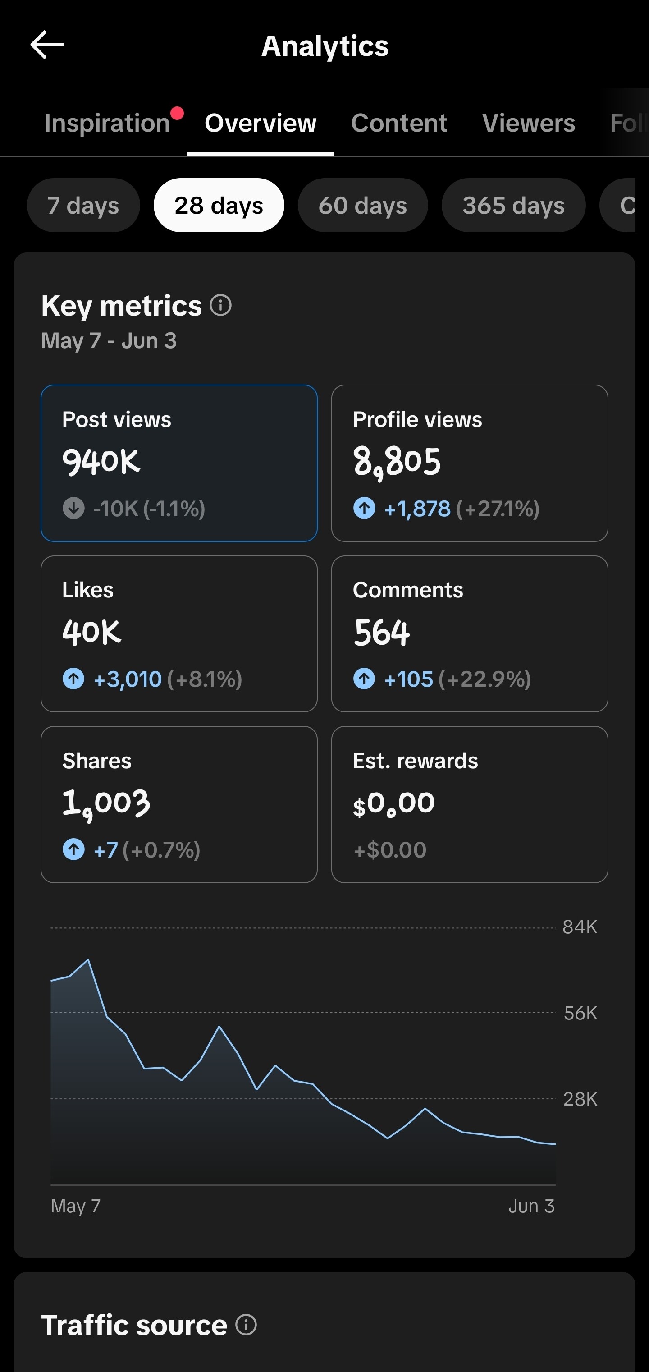Select the Est. rewards metric card
This screenshot has width=649, height=1372.
coord(470,805)
